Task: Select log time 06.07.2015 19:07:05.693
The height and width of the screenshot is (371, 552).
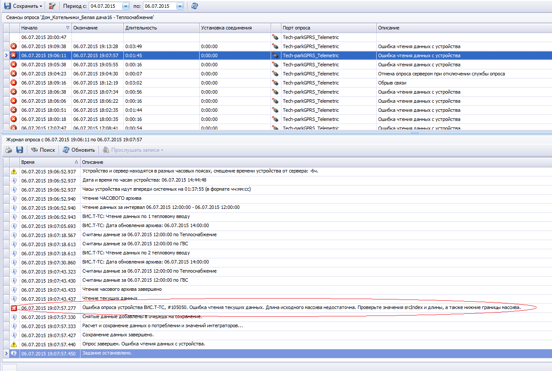Action: coord(48,226)
